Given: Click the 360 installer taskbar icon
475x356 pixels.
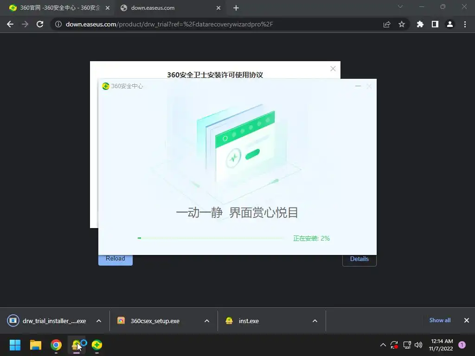Looking at the screenshot, I should pyautogui.click(x=77, y=345).
